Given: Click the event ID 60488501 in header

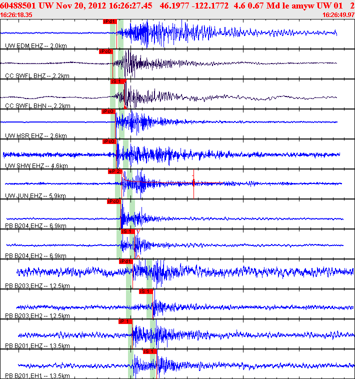Looking at the screenshot, I should (17, 5).
